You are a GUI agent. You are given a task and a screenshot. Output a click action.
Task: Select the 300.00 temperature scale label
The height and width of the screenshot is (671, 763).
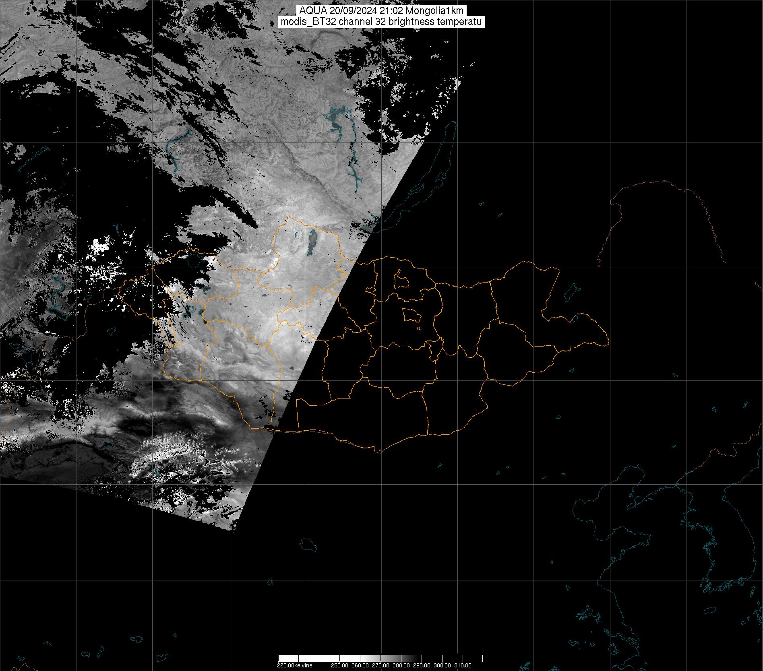[x=442, y=665]
